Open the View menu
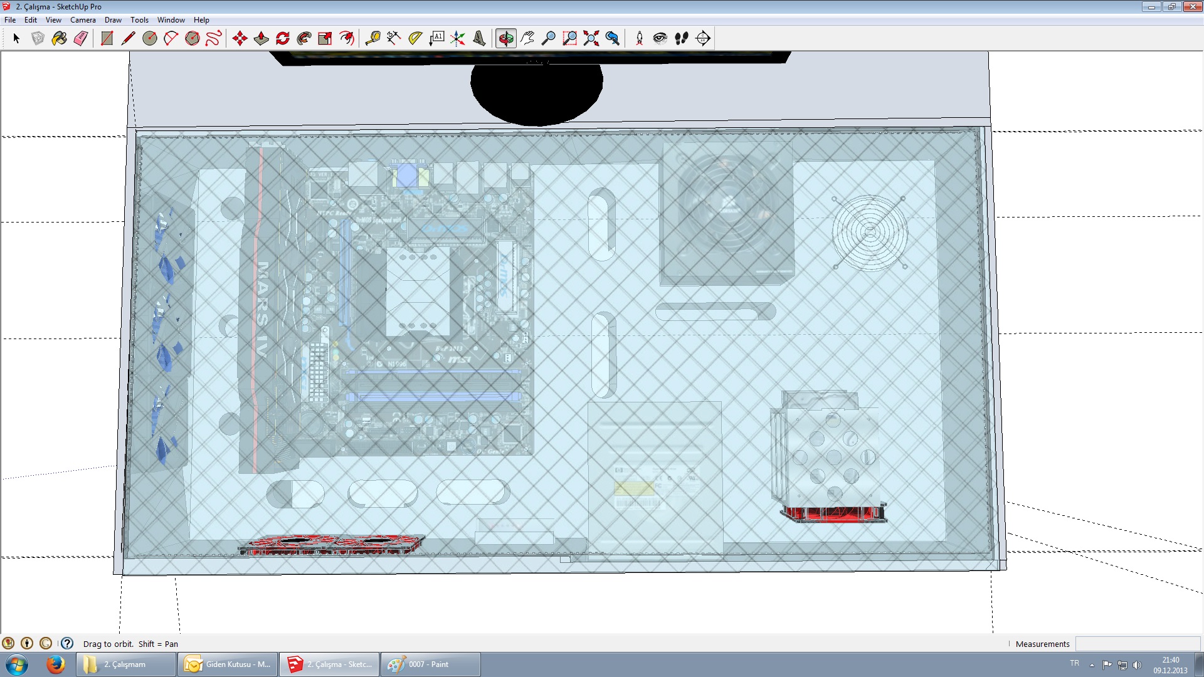Screen dimensions: 1204x677 53,20
